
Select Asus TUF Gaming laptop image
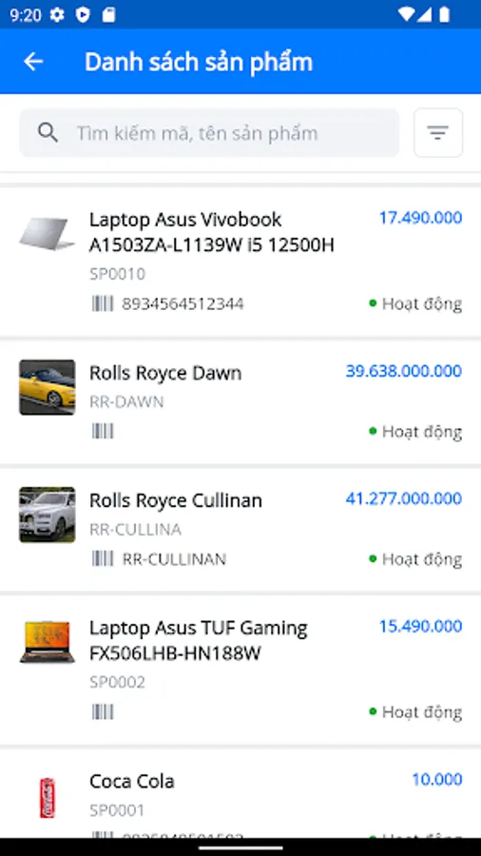pos(48,642)
